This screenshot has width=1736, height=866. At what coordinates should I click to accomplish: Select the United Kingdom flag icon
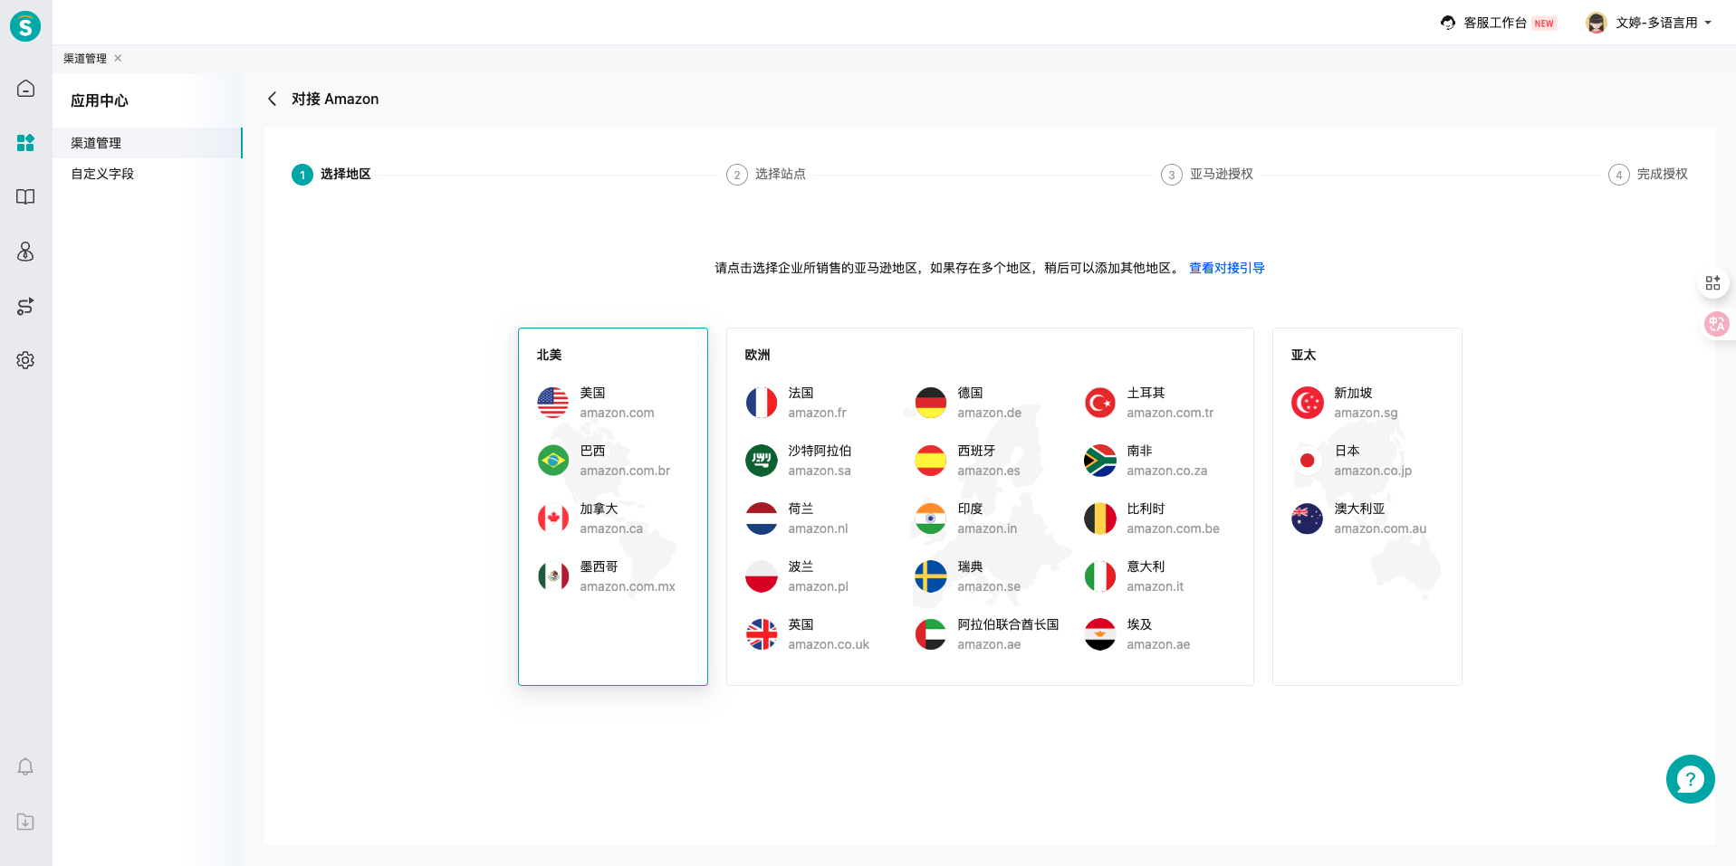(761, 634)
